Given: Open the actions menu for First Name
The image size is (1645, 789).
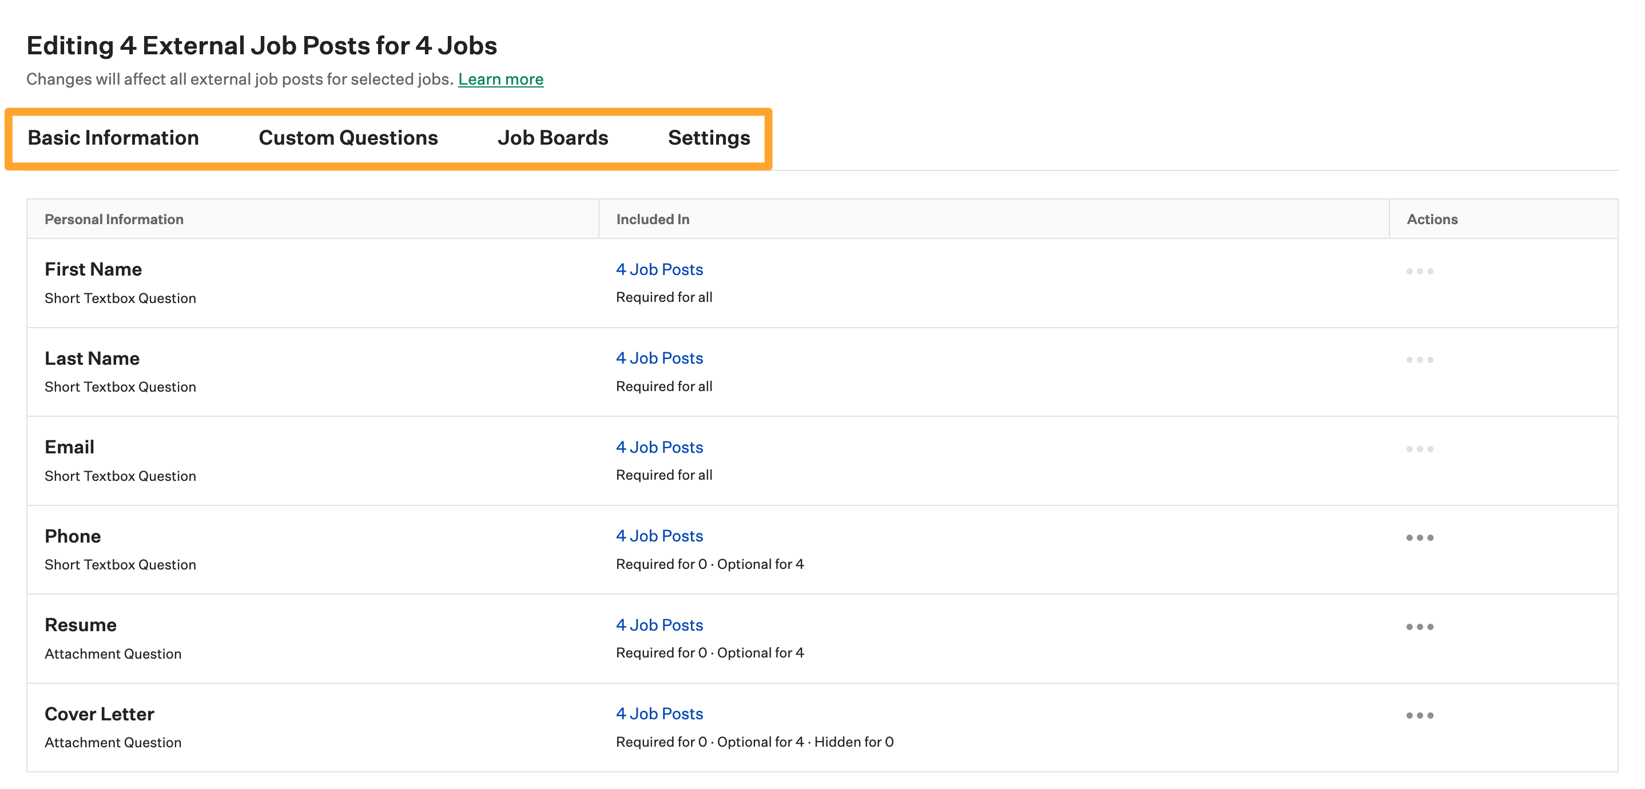Looking at the screenshot, I should click(1419, 272).
